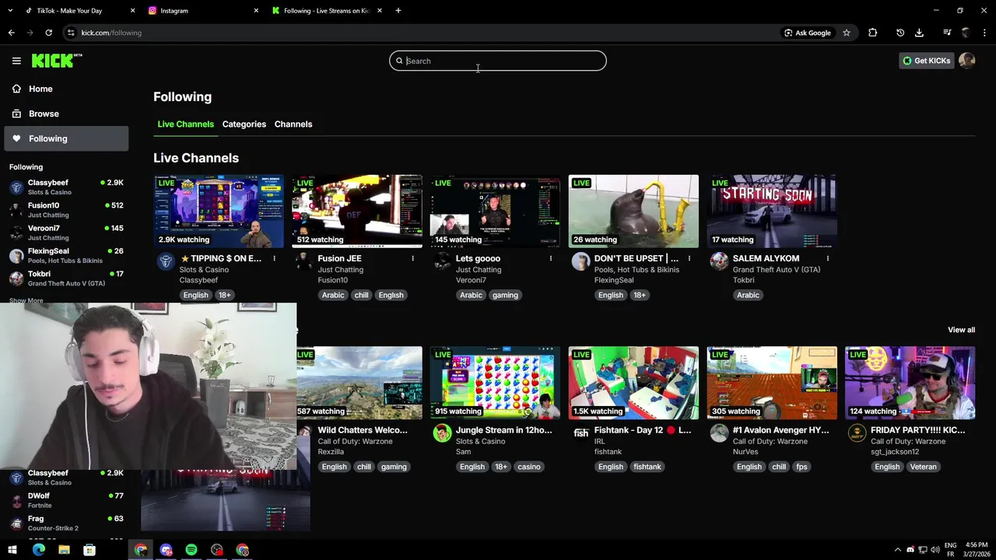Open Spotify from the taskbar

pos(191,550)
